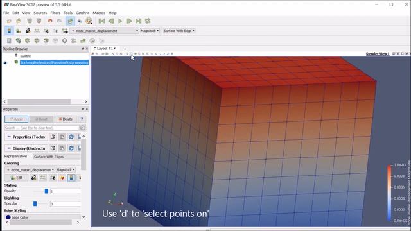Click the Apply button

[x=16, y=119]
